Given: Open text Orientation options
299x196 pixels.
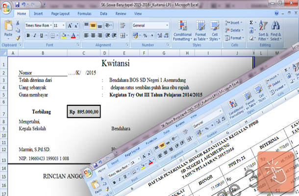Looking at the screenshot, I should tap(109, 25).
